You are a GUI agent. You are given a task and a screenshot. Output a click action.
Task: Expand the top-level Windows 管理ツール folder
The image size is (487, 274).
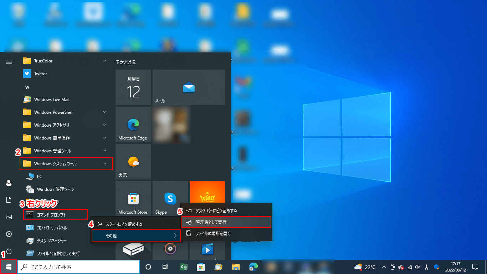click(66, 151)
